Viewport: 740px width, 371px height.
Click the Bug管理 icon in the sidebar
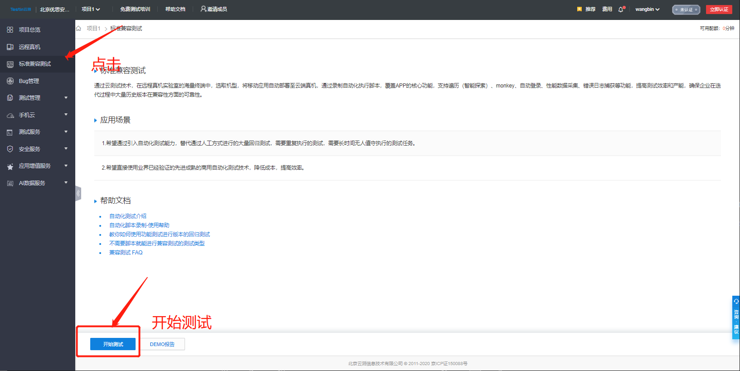click(10, 81)
